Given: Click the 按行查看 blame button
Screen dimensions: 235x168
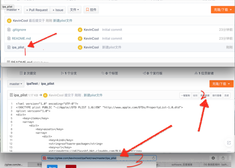Looking at the screenshot, I should point(217,95).
